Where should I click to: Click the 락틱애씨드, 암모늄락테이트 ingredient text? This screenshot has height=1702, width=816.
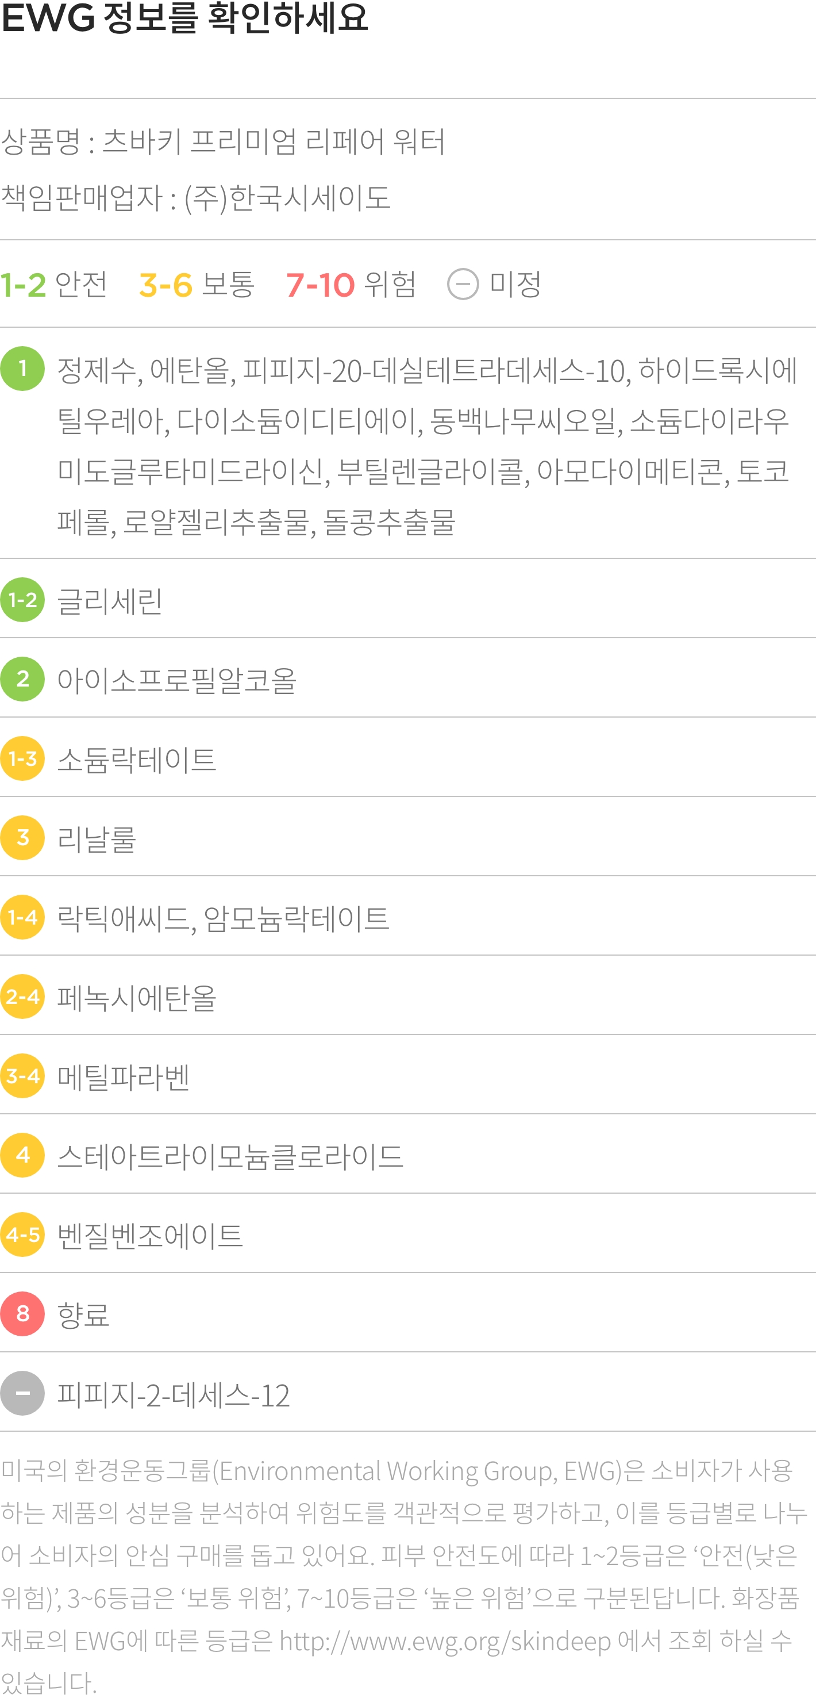pos(223,918)
